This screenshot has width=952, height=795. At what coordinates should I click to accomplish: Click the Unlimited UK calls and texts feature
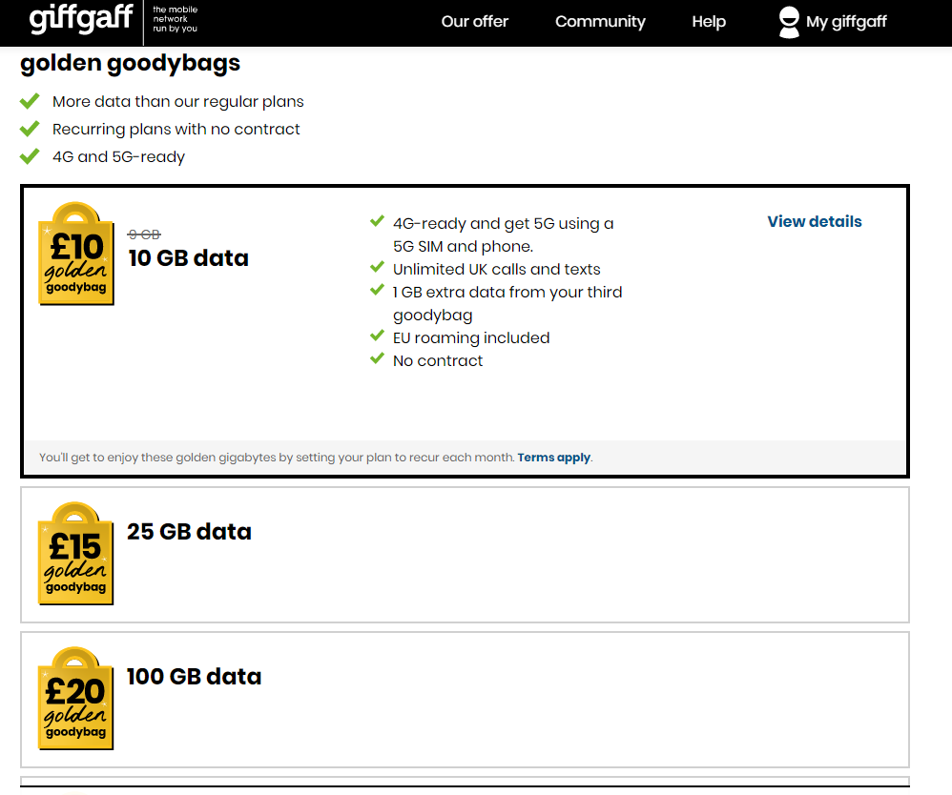(496, 269)
